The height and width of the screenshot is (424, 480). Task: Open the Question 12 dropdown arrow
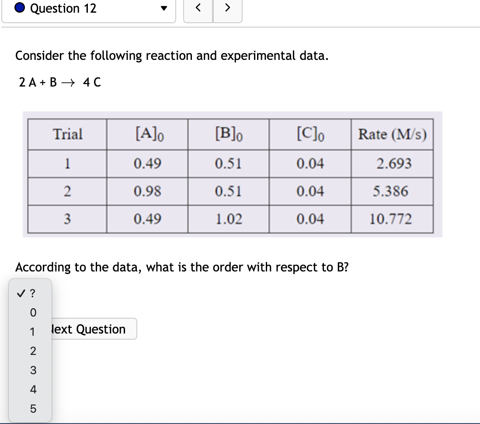point(163,8)
